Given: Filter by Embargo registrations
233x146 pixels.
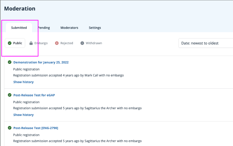Looking at the screenshot, I should pos(38,43).
